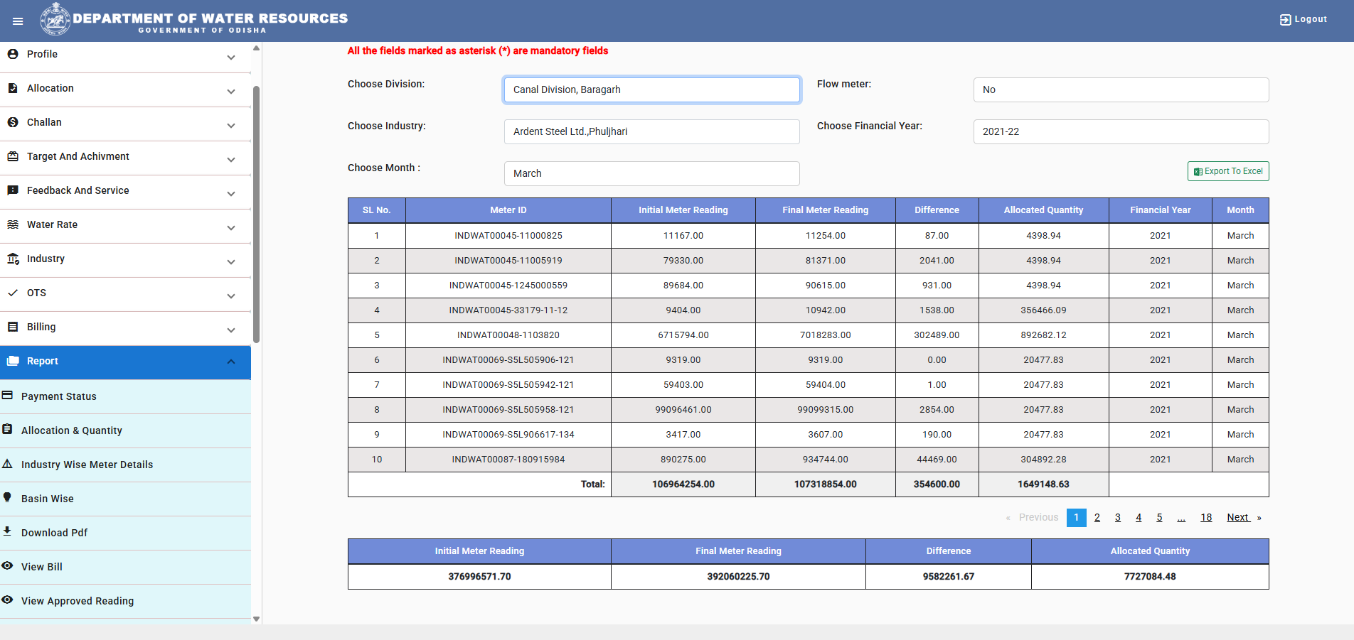Click the Challan dollar coin icon

[x=13, y=122]
